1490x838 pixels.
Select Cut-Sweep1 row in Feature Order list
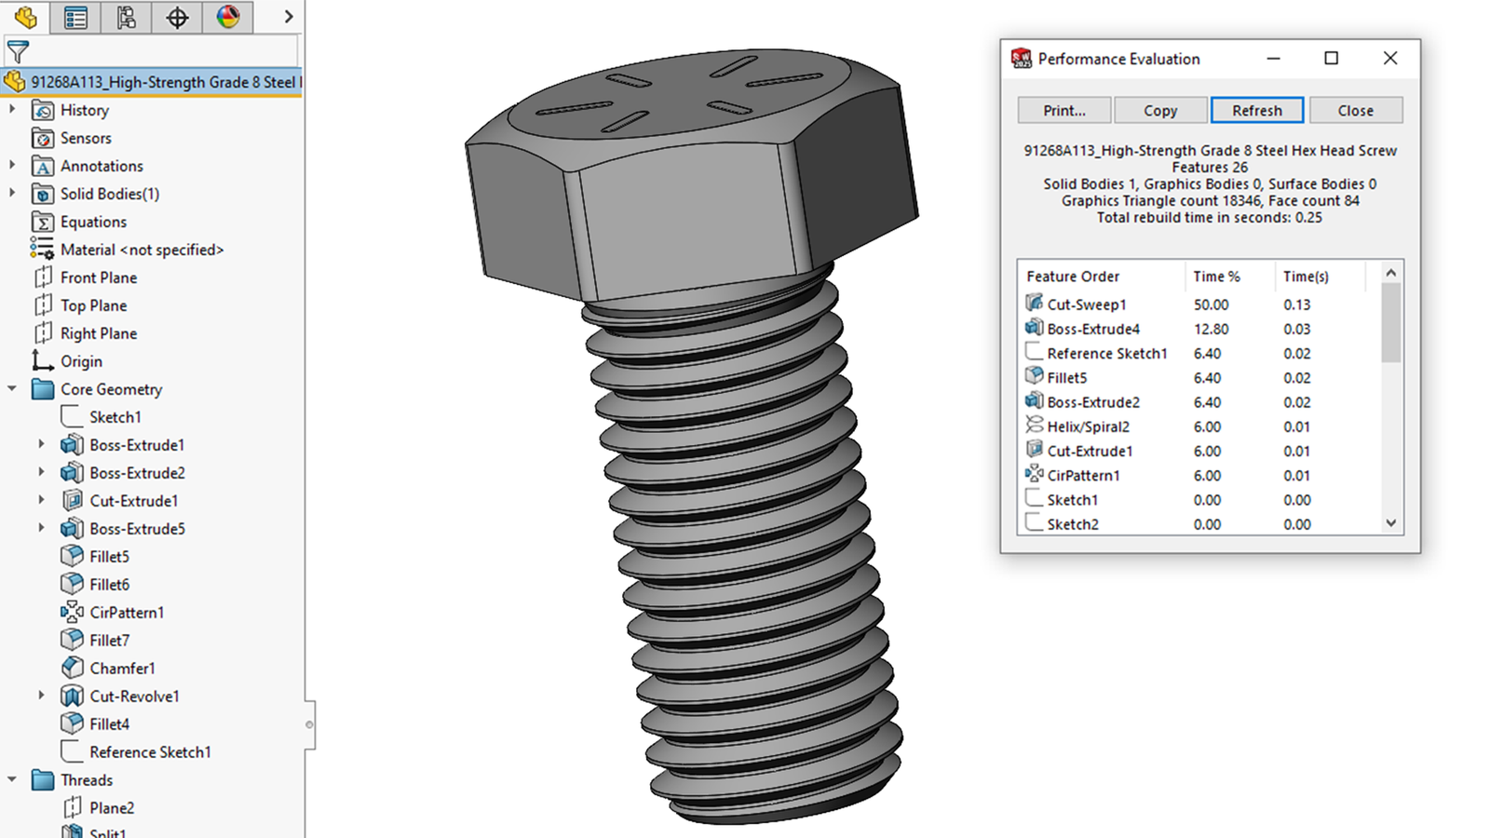pos(1086,304)
